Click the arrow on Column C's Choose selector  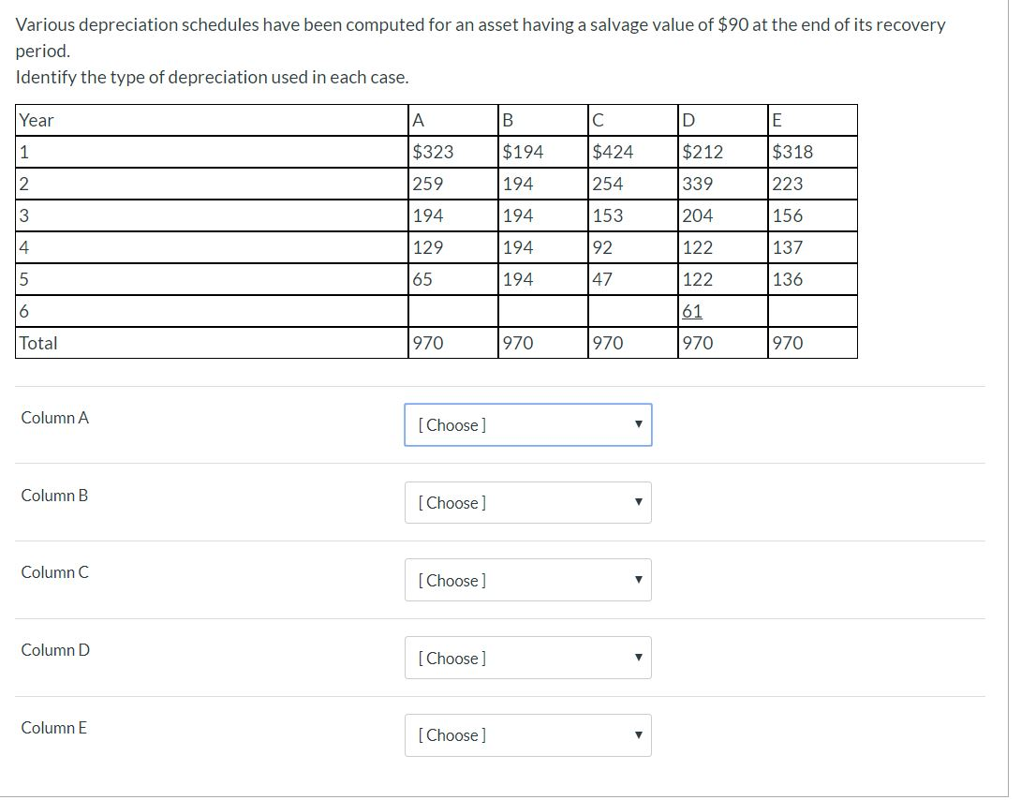point(637,580)
